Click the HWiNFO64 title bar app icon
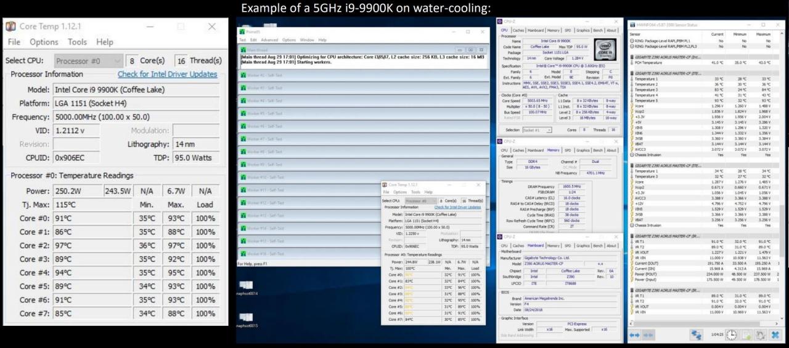The height and width of the screenshot is (348, 789). tap(632, 25)
